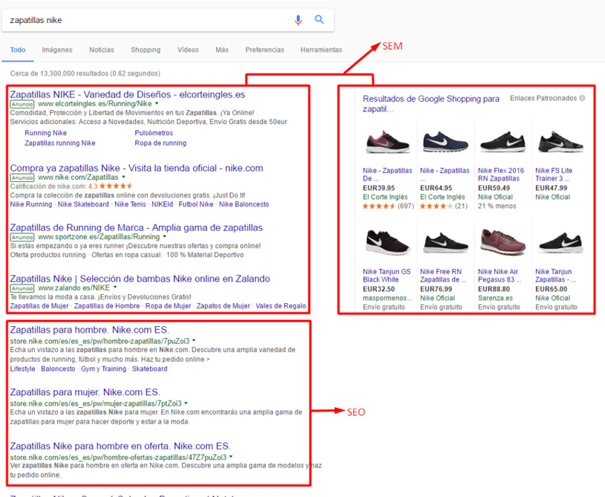Click the microphone icon in the search bar
Image resolution: width=605 pixels, height=497 pixels.
coord(298,20)
